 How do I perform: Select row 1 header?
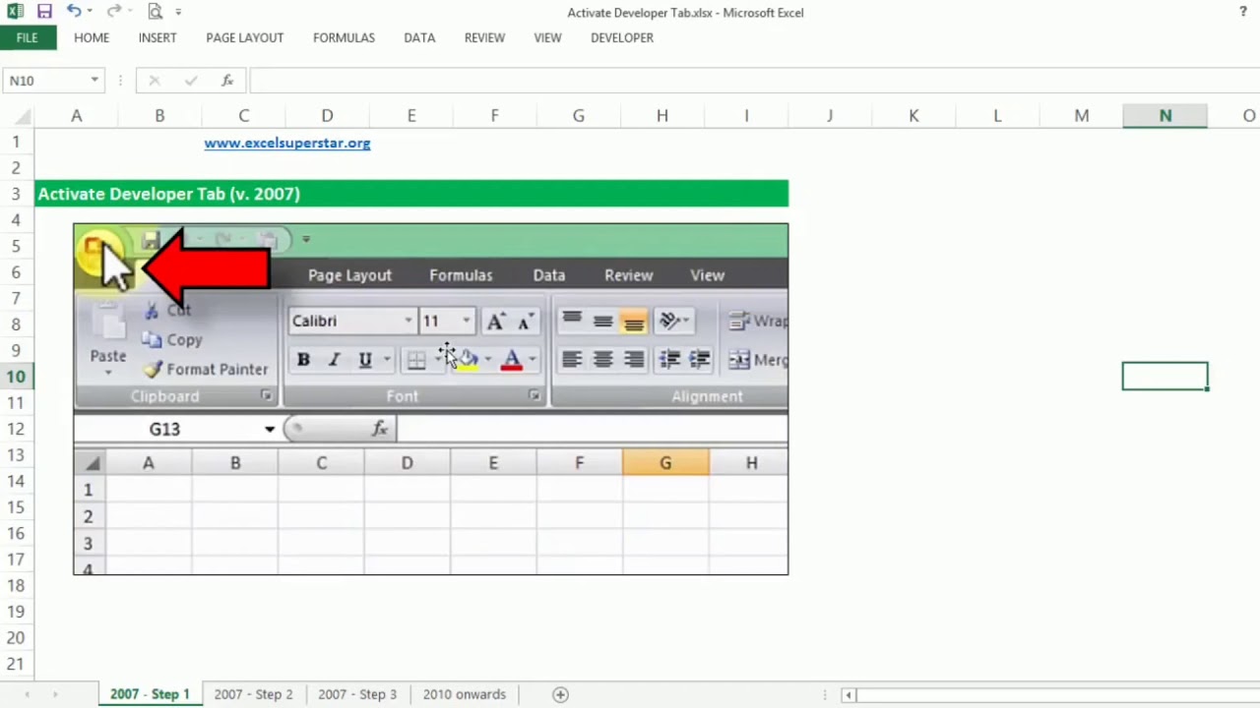(x=17, y=142)
